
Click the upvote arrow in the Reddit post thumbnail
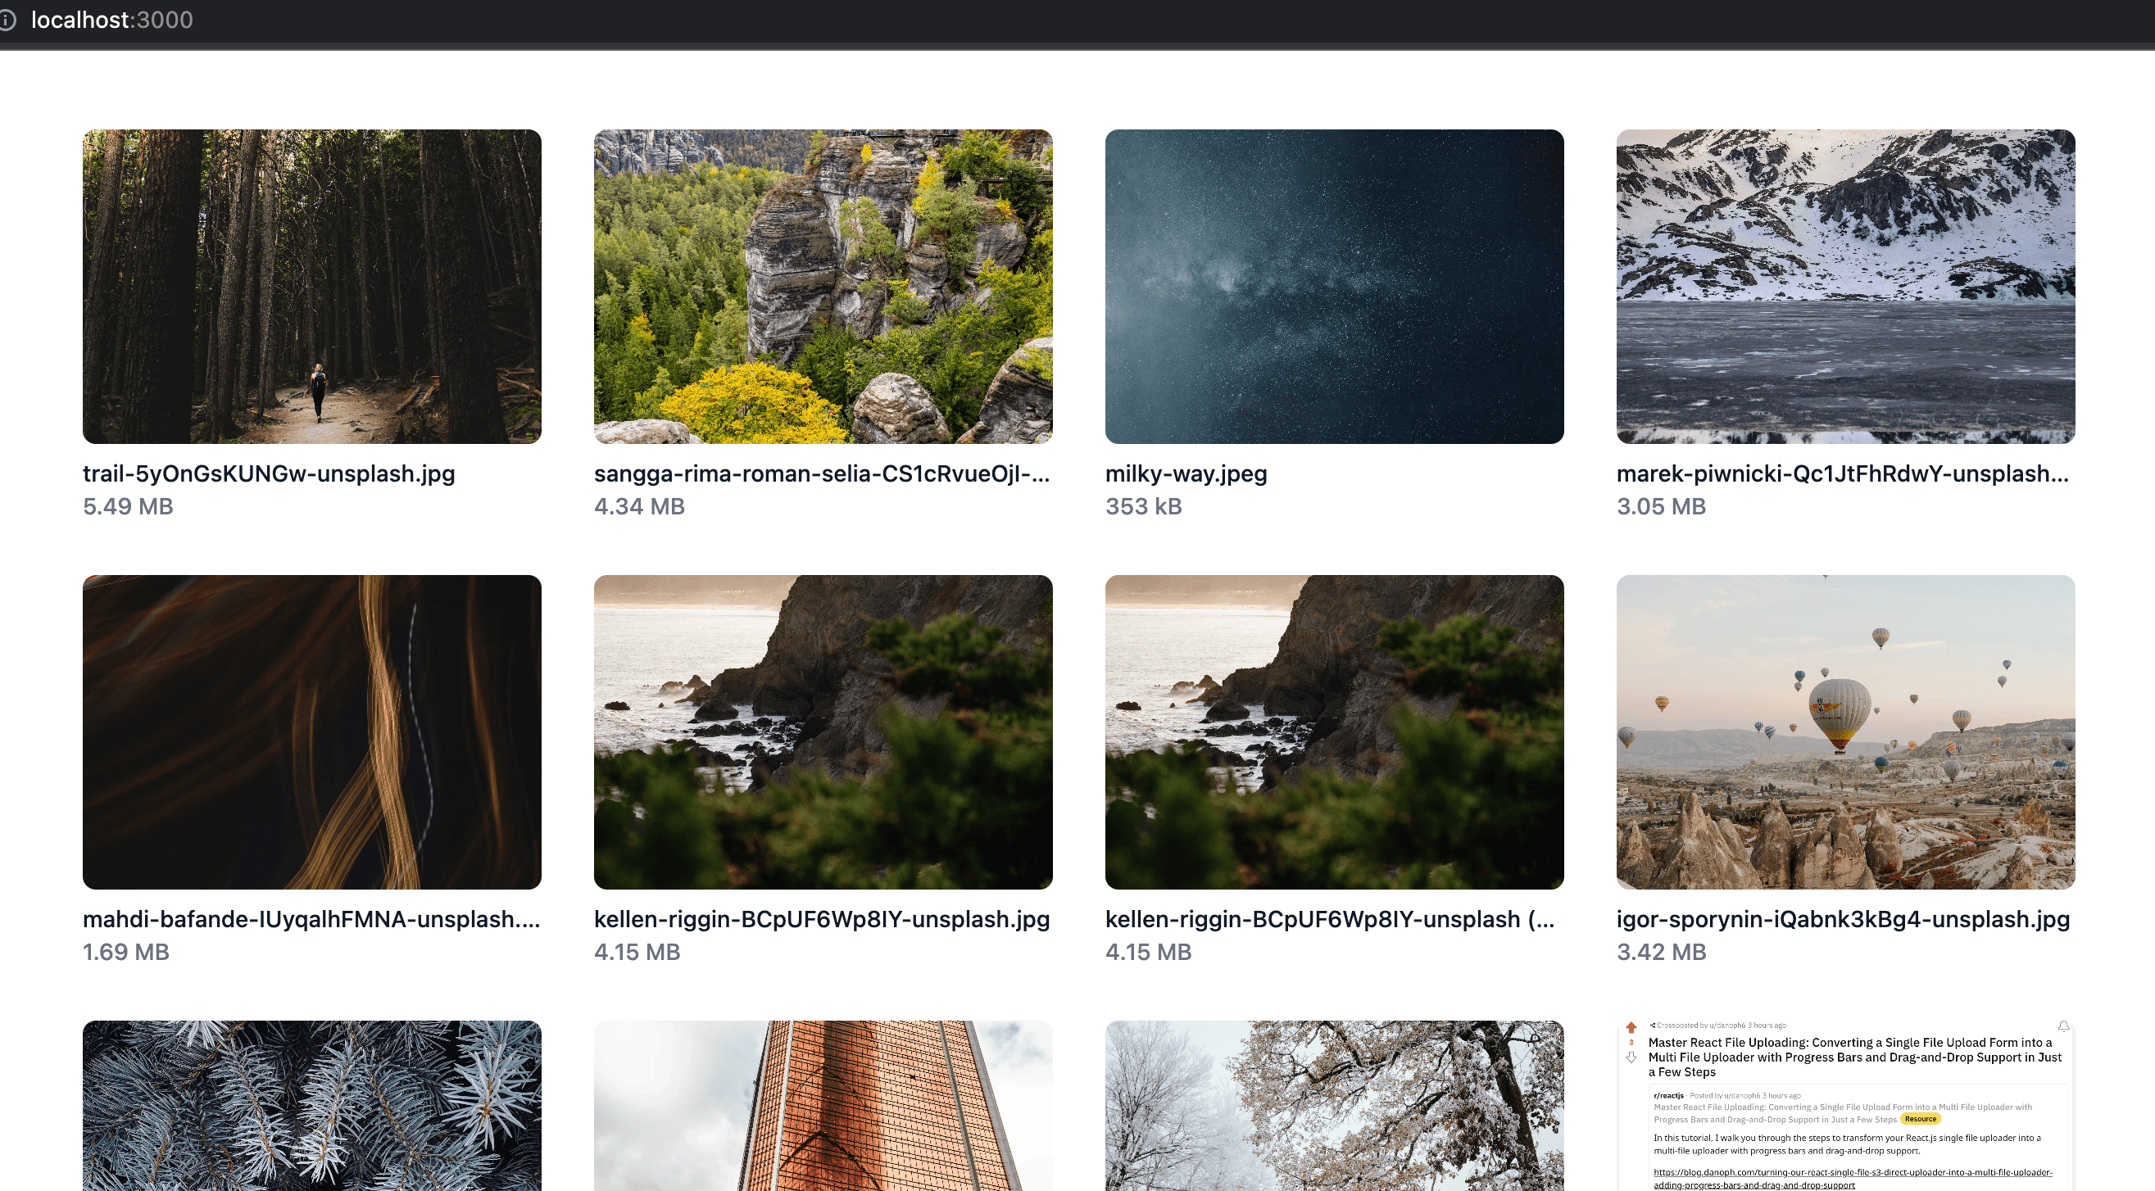coord(1632,1026)
